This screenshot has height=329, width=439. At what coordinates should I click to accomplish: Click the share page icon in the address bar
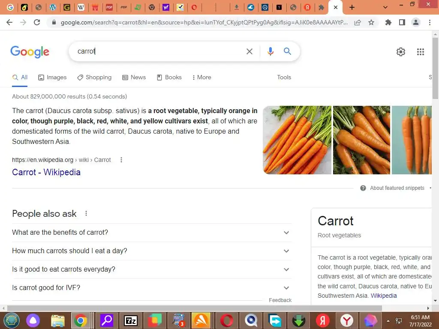coord(357,22)
